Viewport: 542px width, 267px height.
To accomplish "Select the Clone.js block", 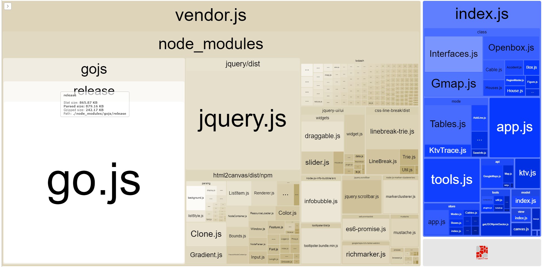I will tap(206, 234).
